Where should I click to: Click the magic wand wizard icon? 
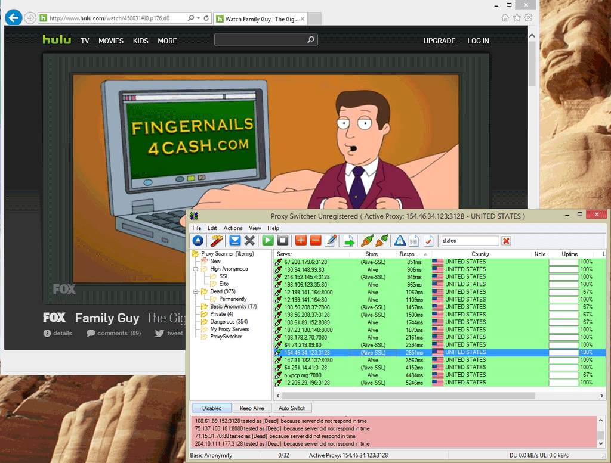pyautogui.click(x=217, y=241)
